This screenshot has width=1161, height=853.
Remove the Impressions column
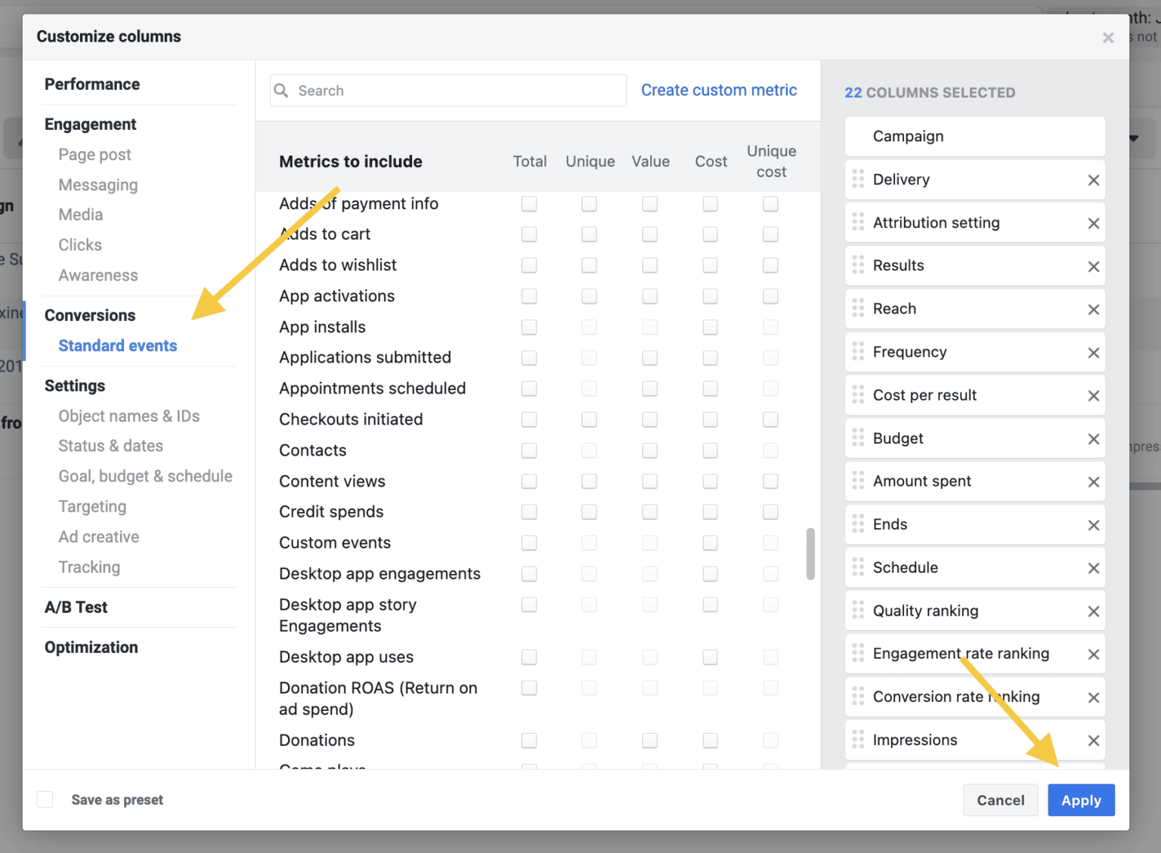pyautogui.click(x=1093, y=740)
